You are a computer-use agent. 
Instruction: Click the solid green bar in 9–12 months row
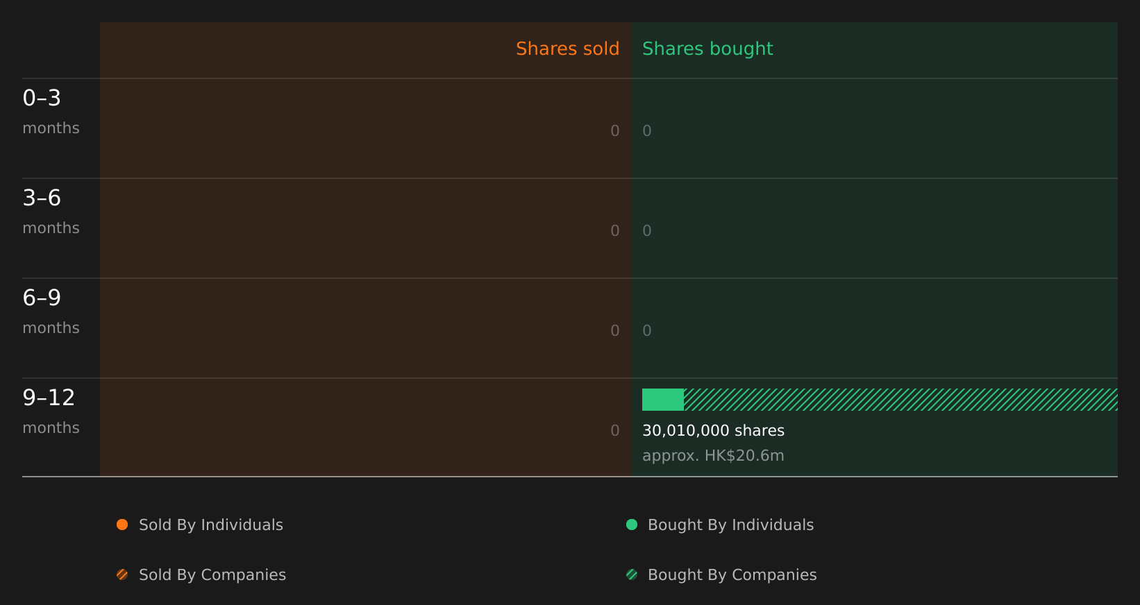(663, 400)
